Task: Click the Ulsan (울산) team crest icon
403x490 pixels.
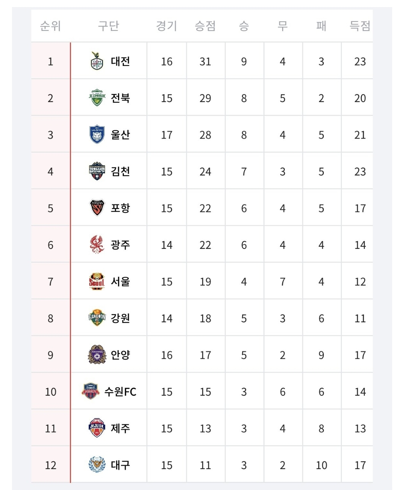Action: [97, 135]
